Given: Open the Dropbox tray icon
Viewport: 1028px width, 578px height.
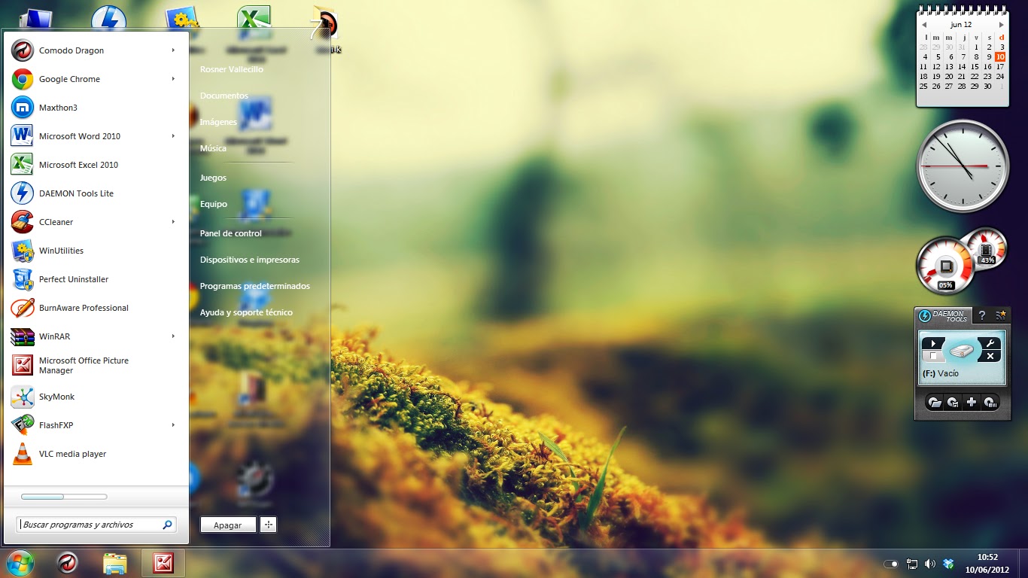Looking at the screenshot, I should [x=948, y=564].
